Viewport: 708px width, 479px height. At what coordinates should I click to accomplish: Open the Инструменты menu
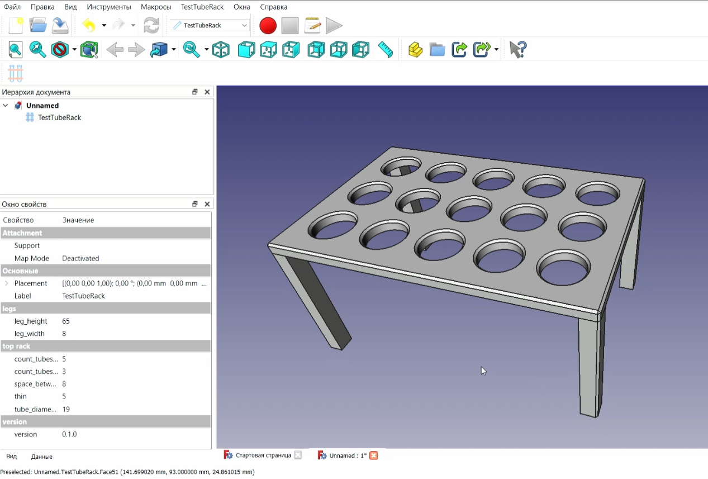click(x=109, y=7)
